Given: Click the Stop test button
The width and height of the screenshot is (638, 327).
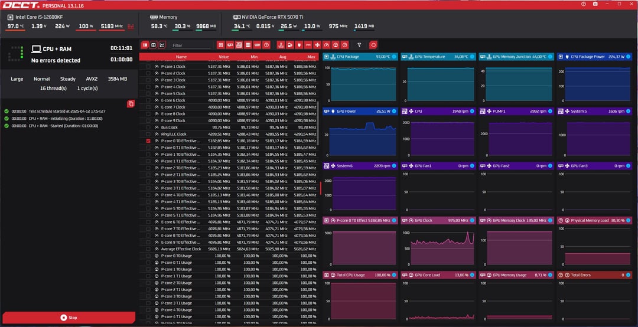Looking at the screenshot, I should coord(69,318).
